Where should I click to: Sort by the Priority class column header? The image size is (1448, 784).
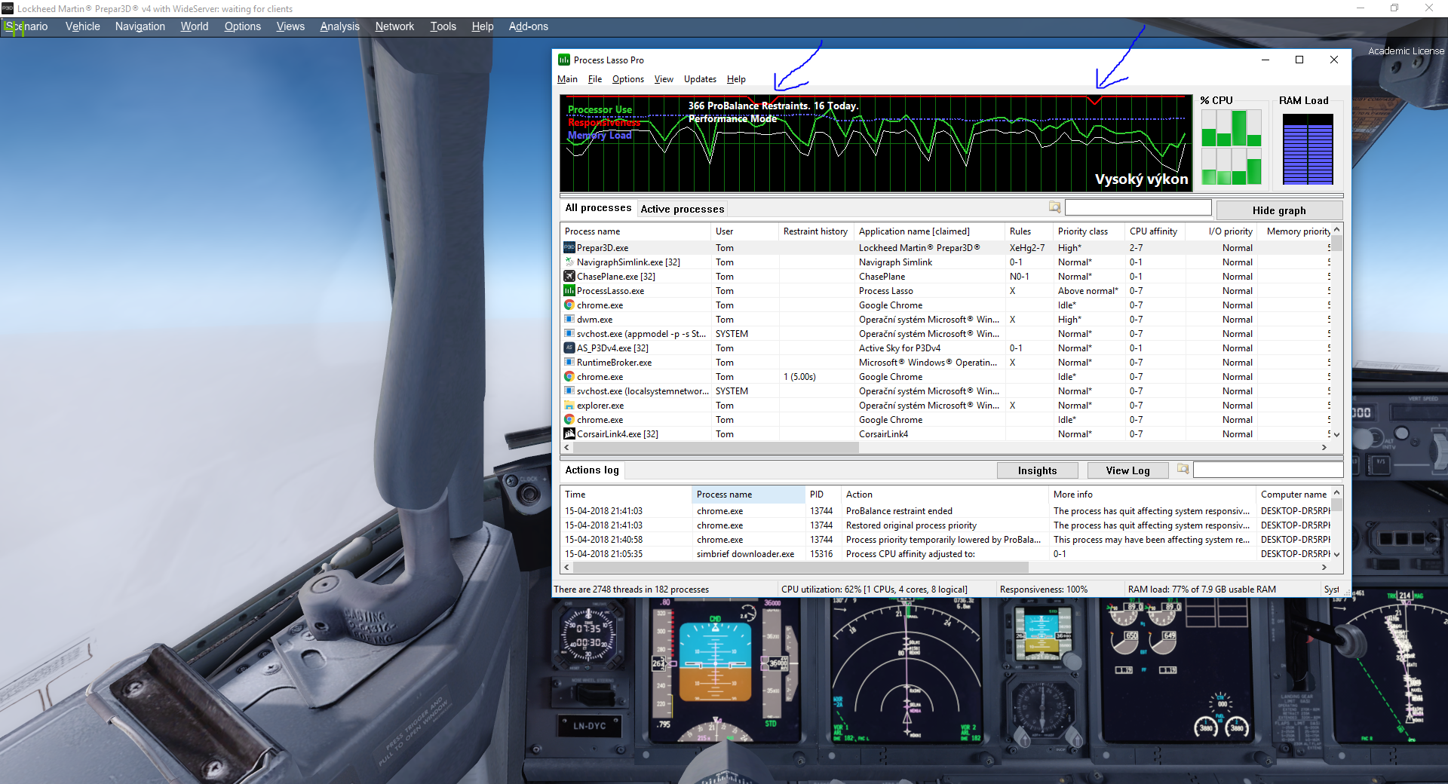pyautogui.click(x=1089, y=231)
